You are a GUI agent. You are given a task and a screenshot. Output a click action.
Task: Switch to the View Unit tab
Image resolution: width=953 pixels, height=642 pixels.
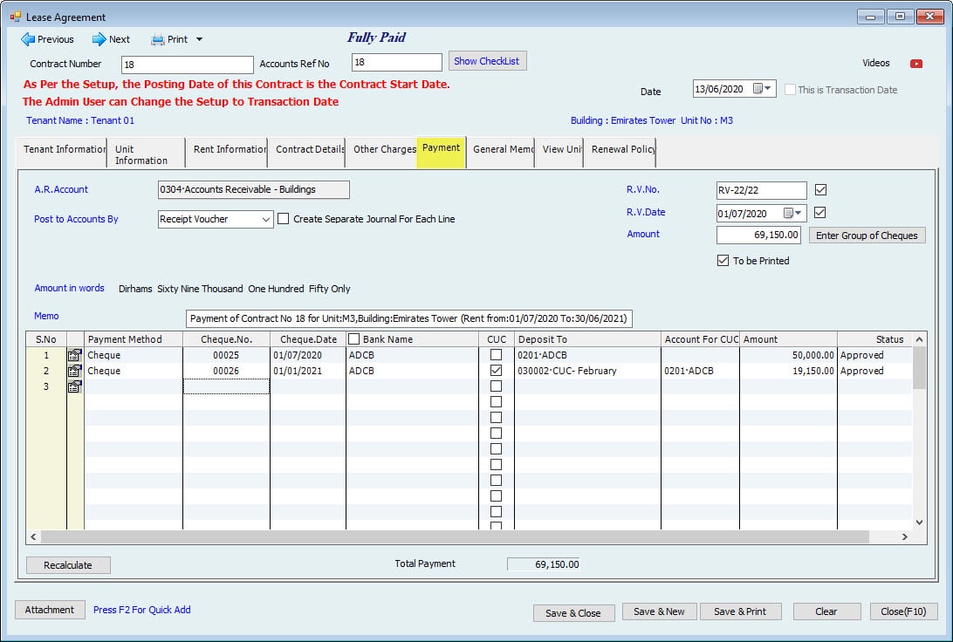pyautogui.click(x=559, y=152)
